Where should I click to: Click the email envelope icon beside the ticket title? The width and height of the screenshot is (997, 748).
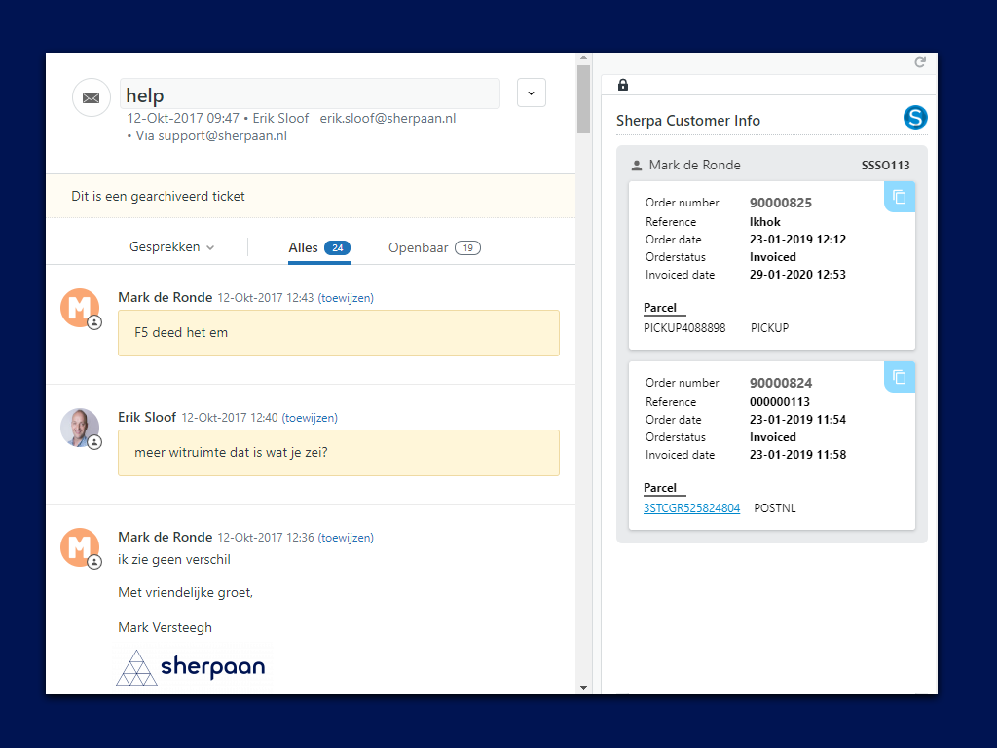(92, 97)
